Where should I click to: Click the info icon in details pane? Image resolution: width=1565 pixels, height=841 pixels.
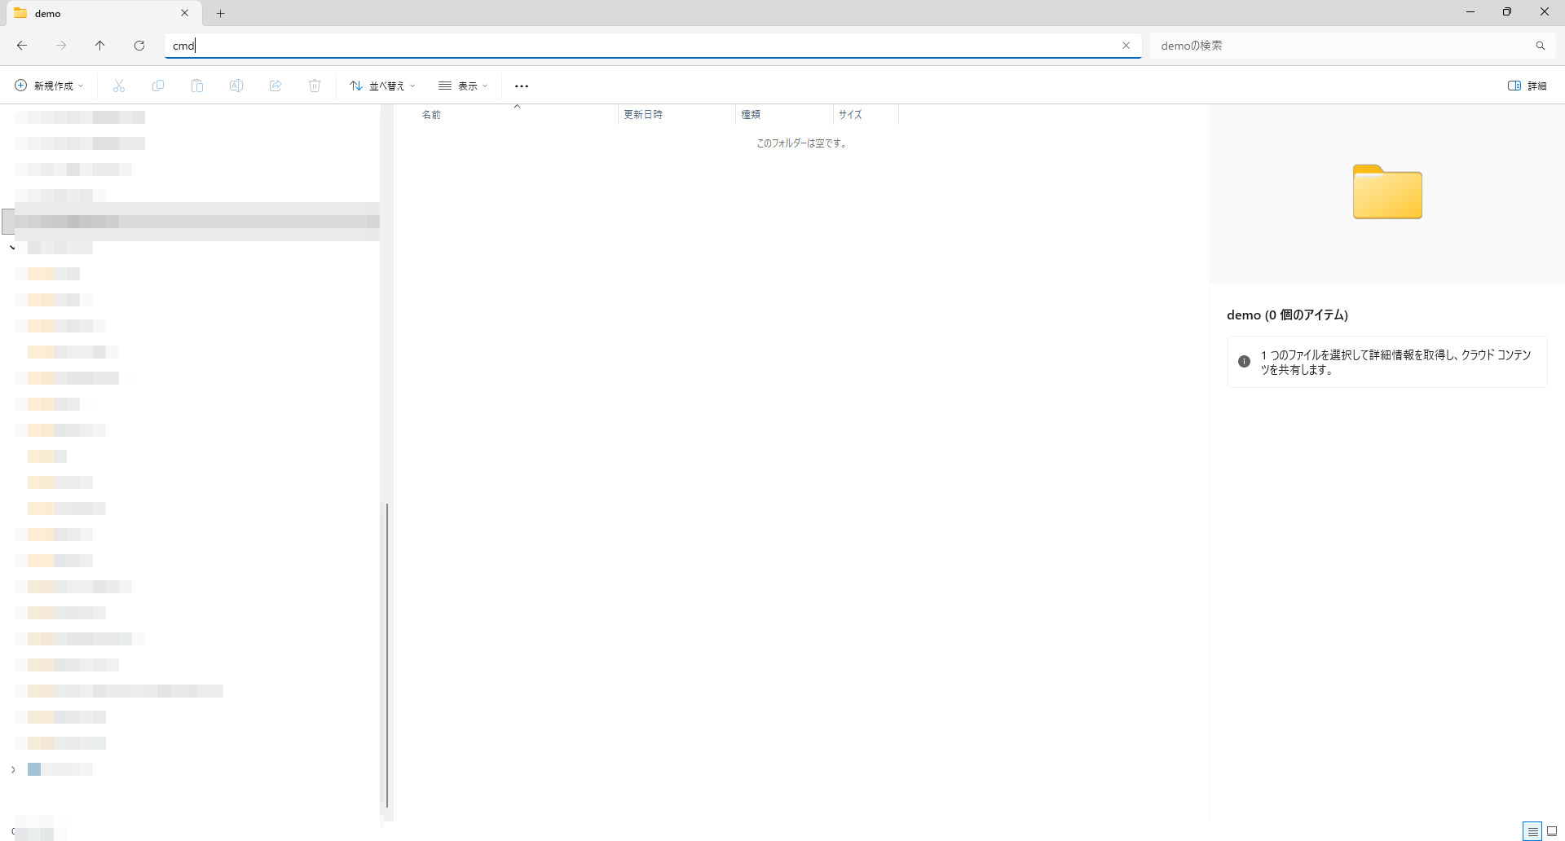pyautogui.click(x=1244, y=361)
